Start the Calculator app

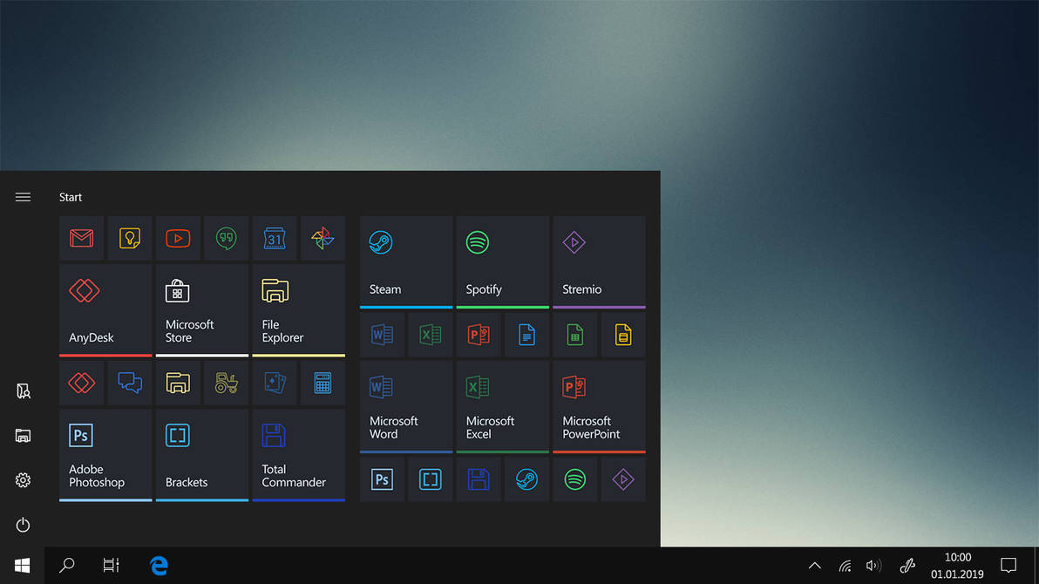[323, 383]
